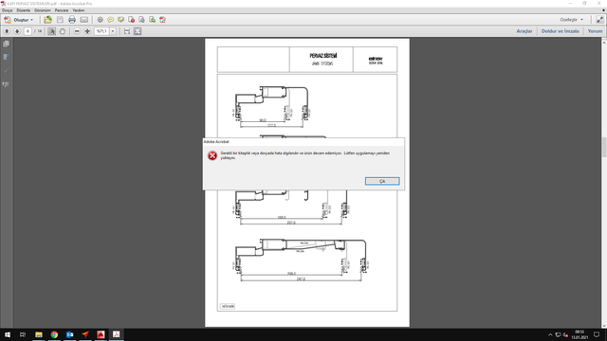Open the attachments paperclip sidebar panel
Viewport: 607px width, 341px height.
click(x=7, y=71)
